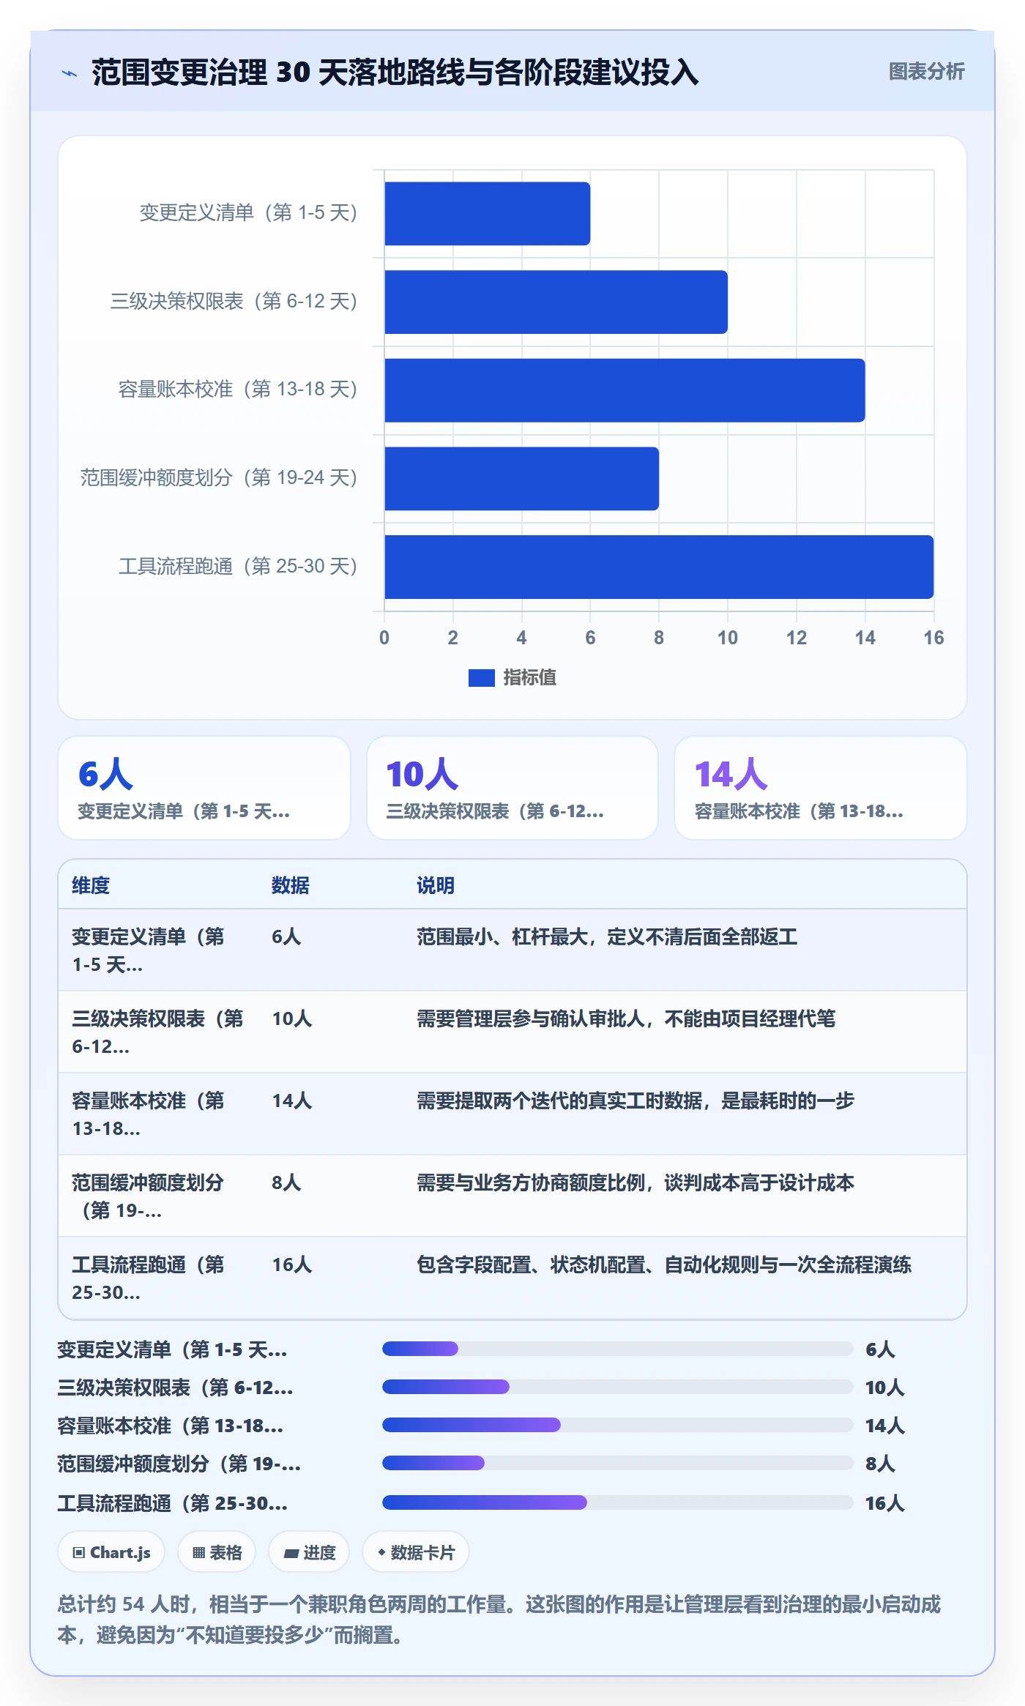Click the grid icon in the 表格 tag
The width and height of the screenshot is (1025, 1706).
tap(198, 1553)
